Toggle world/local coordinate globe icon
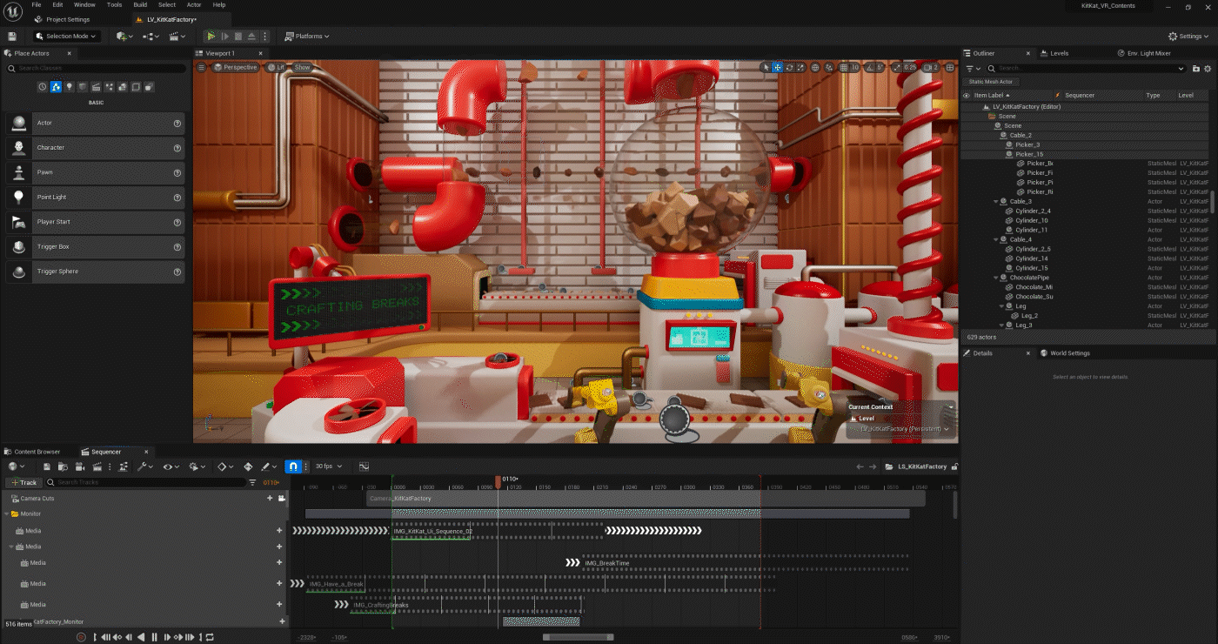This screenshot has width=1218, height=644. coord(815,67)
